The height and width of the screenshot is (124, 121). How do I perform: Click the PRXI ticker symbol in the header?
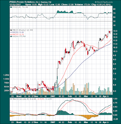(12, 2)
